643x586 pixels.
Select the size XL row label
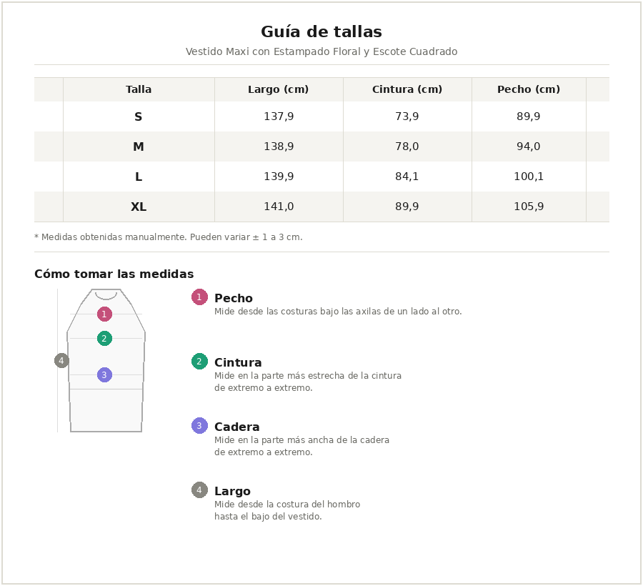pos(139,207)
